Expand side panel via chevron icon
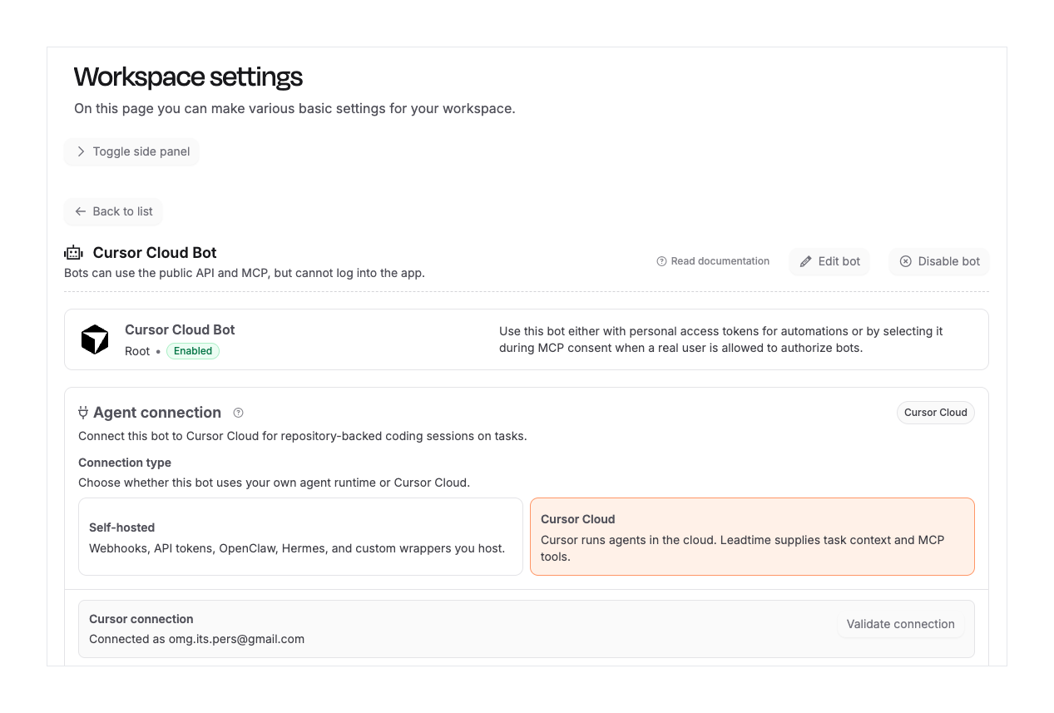This screenshot has height=713, width=1054. [x=81, y=151]
